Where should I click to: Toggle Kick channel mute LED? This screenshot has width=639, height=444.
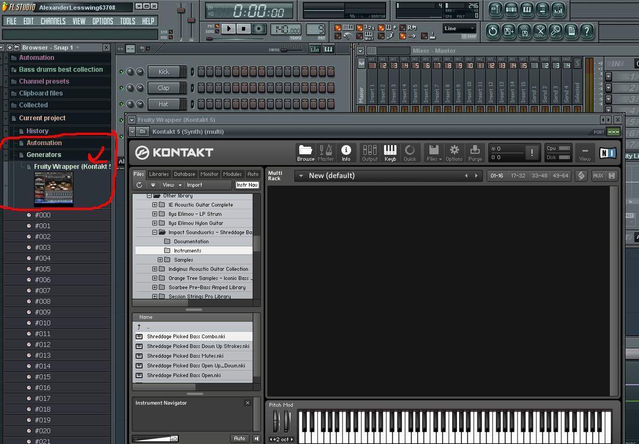coord(122,72)
